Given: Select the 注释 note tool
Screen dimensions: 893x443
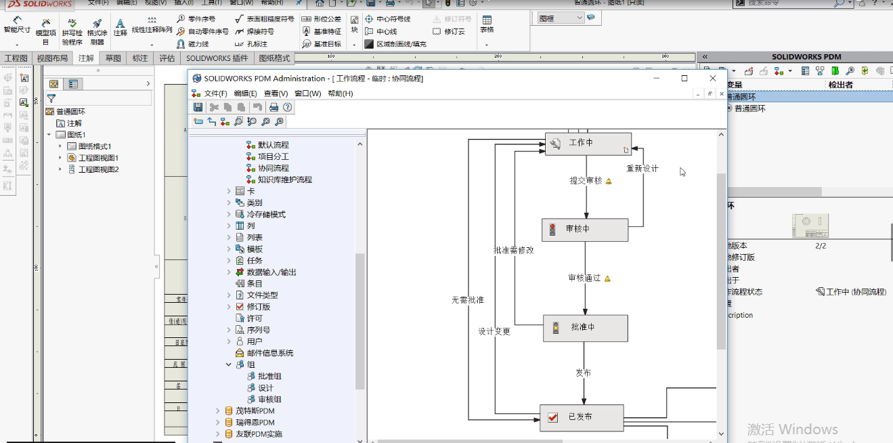Looking at the screenshot, I should (x=121, y=27).
